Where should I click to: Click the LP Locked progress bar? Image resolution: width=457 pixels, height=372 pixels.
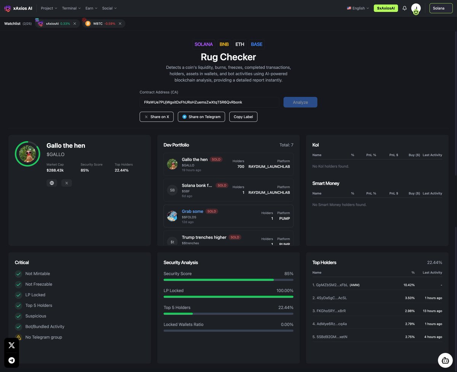[228, 297]
